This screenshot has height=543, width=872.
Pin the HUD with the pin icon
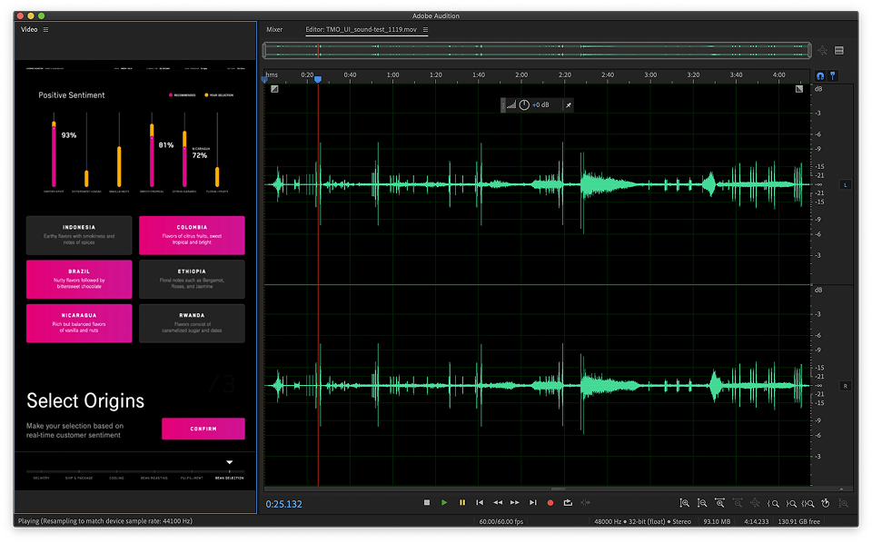click(569, 105)
